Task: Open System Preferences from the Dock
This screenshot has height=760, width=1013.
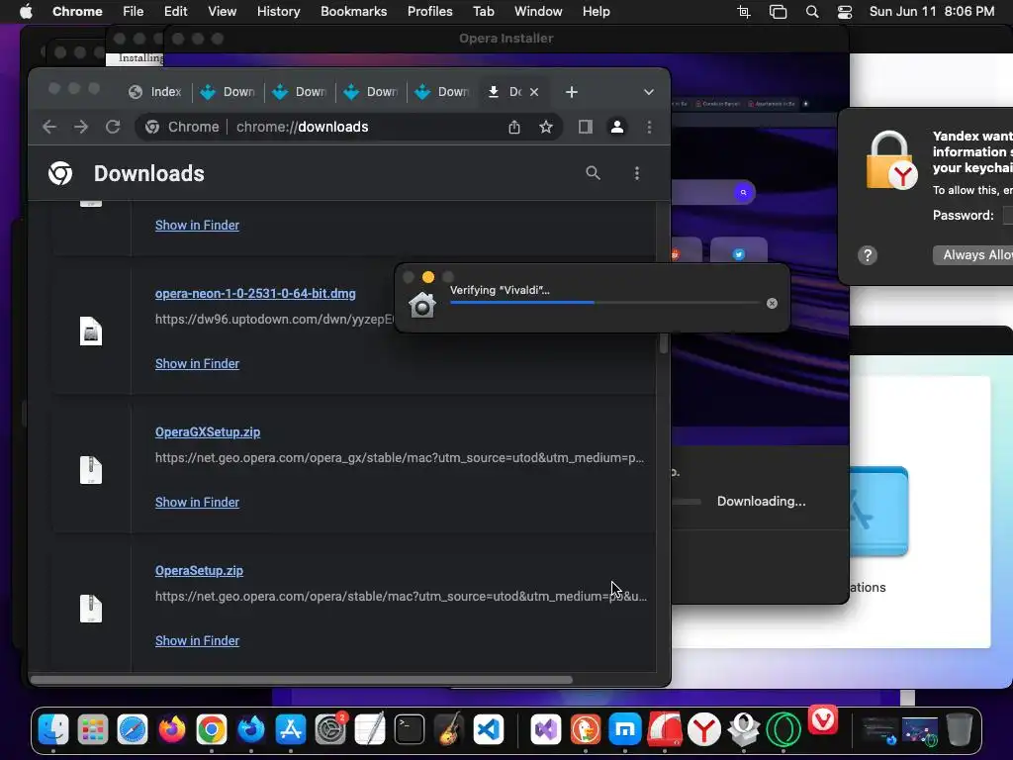Action: [x=330, y=729]
